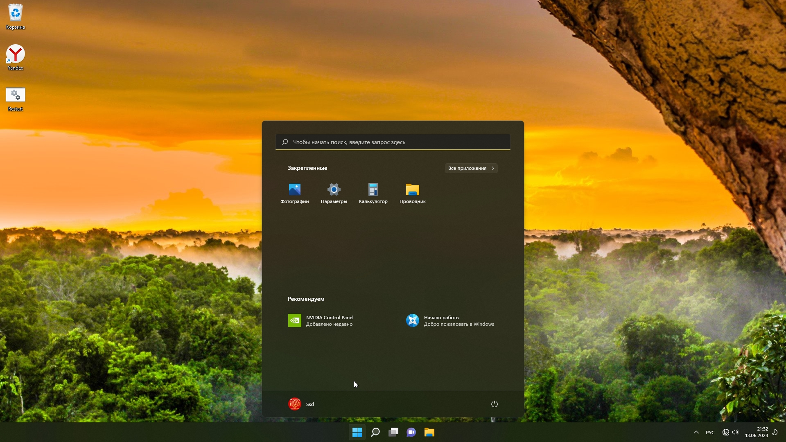
Task: Open the clock and date flyout
Action: point(757,432)
